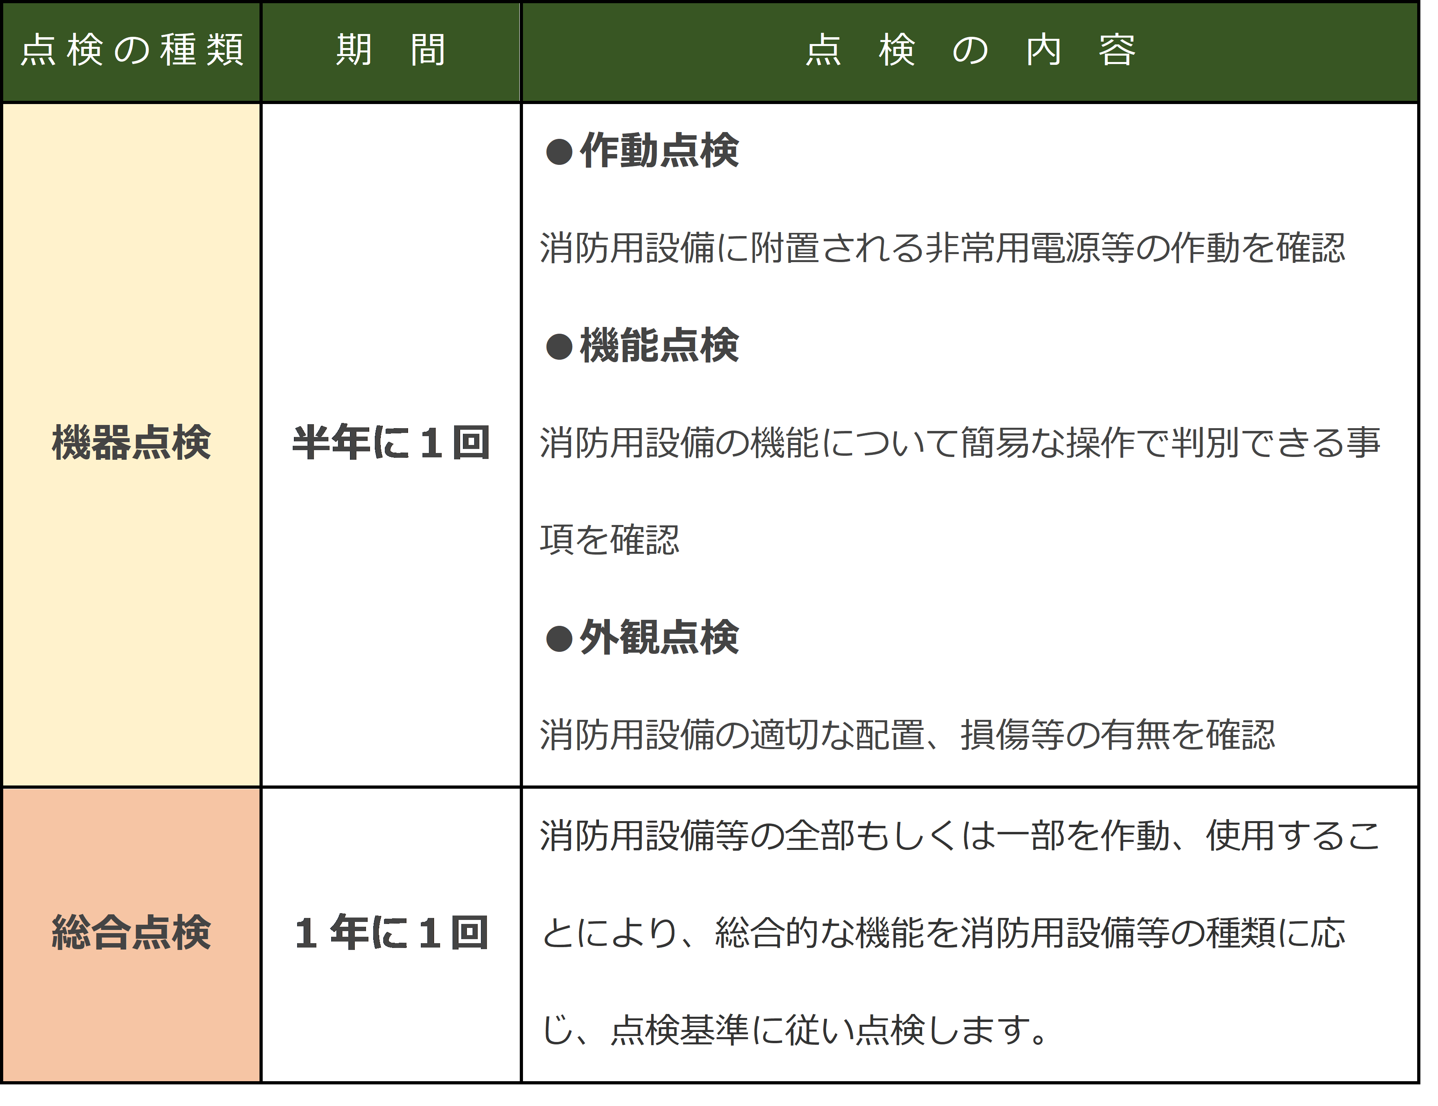The width and height of the screenshot is (1438, 1106).
Task: Select the 総合点検 cell
Action: click(132, 934)
